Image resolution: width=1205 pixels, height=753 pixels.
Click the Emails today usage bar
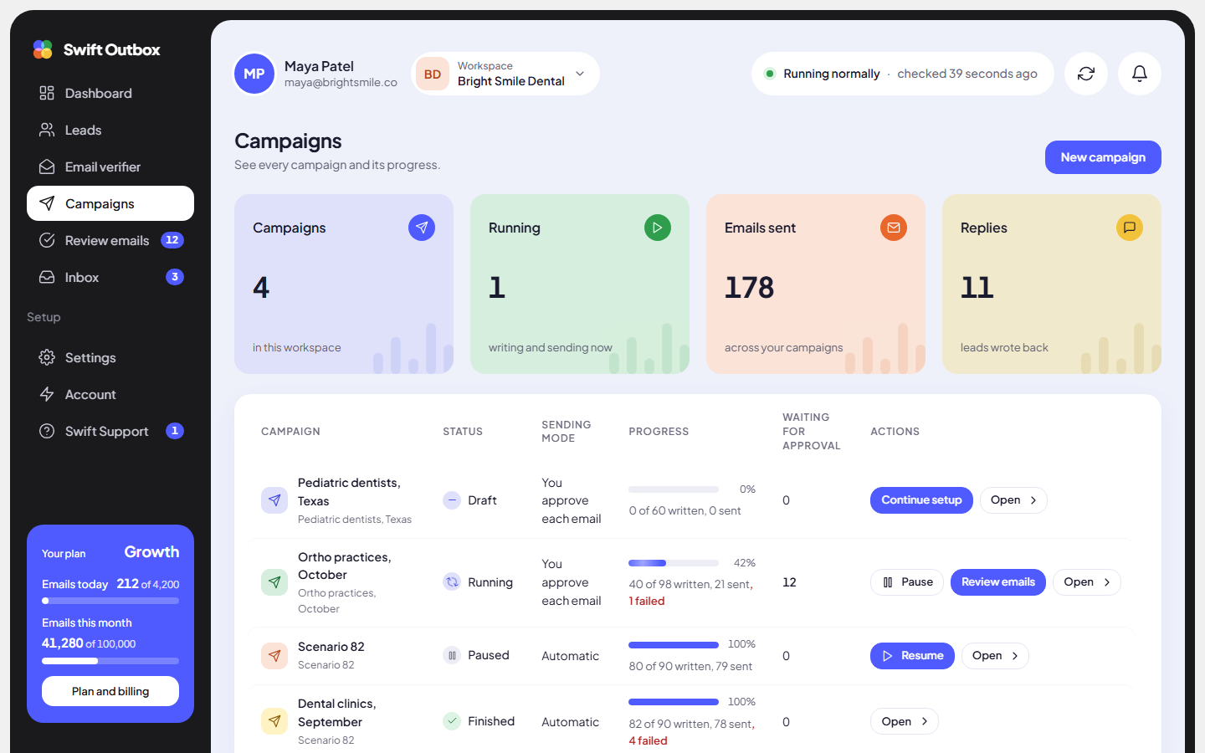pos(110,601)
